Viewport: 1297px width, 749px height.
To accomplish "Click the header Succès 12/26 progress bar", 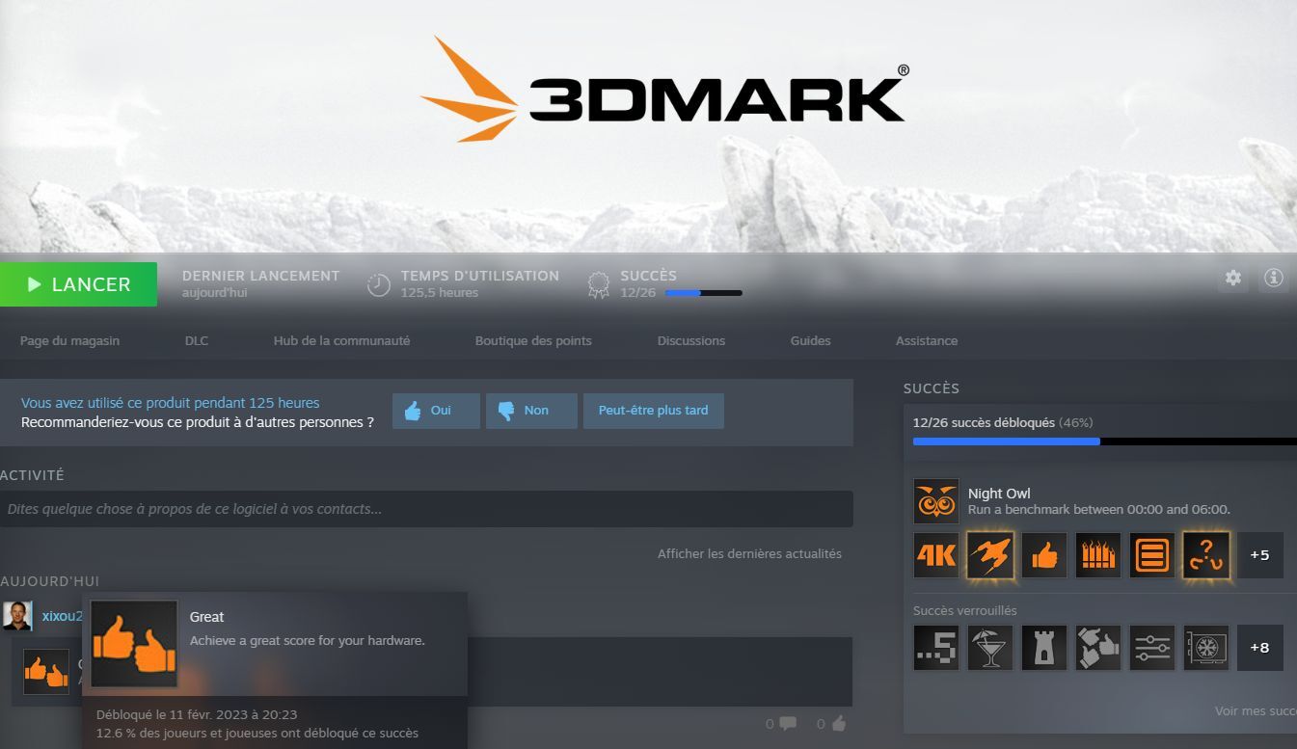I will [x=704, y=293].
